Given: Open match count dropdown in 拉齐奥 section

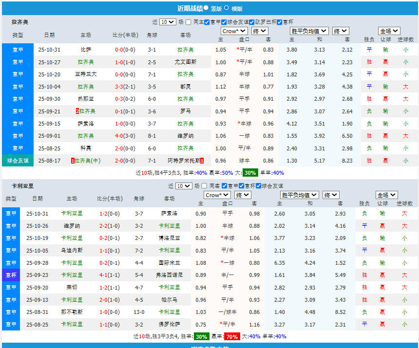Looking at the screenshot, I should (167, 22).
